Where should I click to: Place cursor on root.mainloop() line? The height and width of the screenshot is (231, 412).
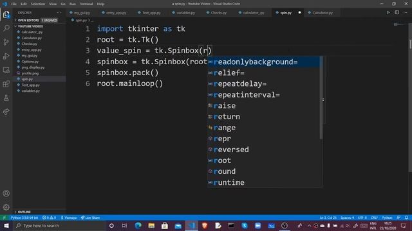click(x=130, y=84)
